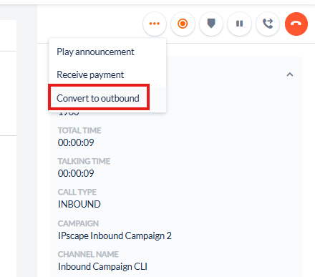Click the CHANNEL NAME field label
This screenshot has height=277, width=315.
pyautogui.click(x=88, y=254)
